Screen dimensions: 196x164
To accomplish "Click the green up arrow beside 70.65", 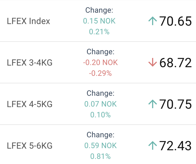I will click(x=153, y=21).
